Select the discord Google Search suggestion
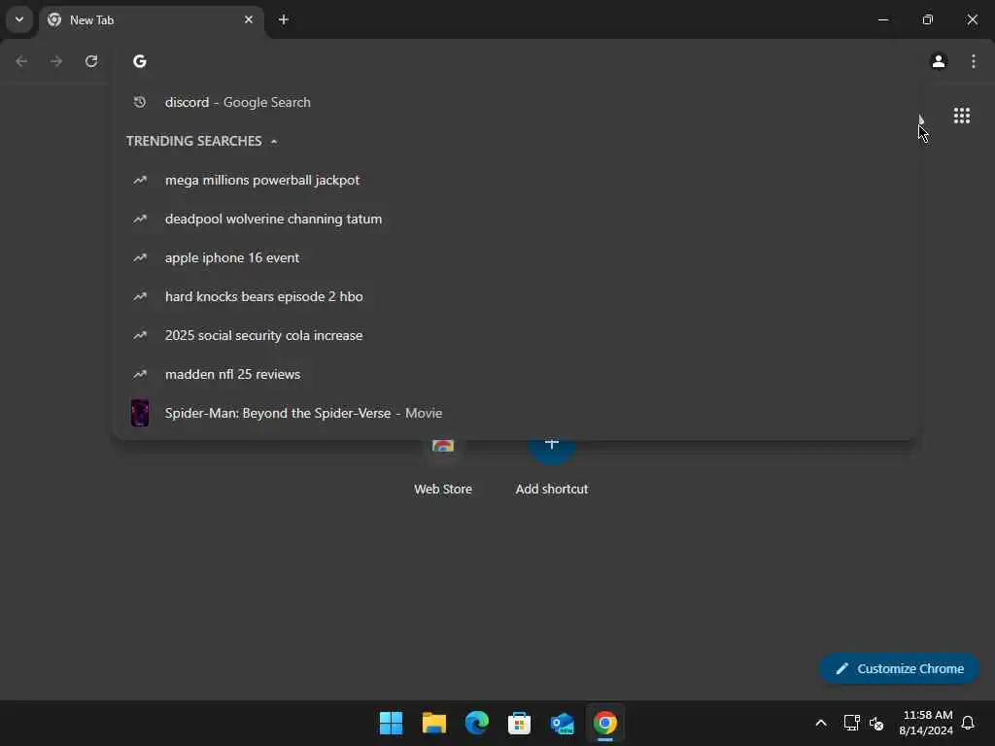Screen dimensions: 995x746 pos(515,102)
